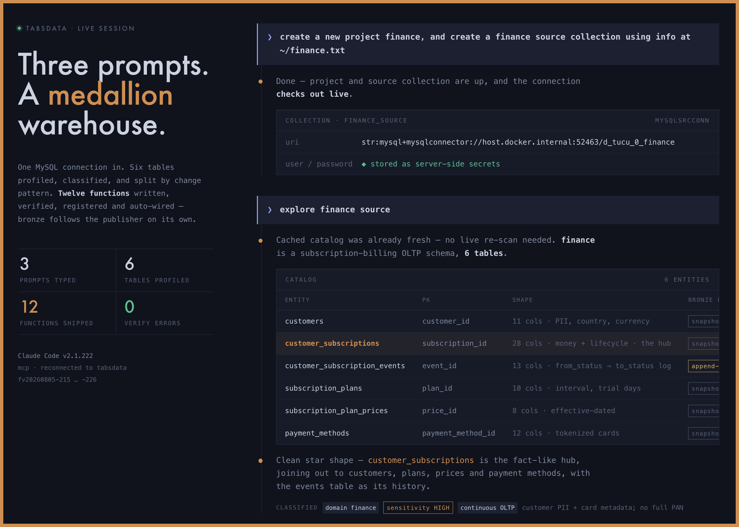Click the 'customer_id' primary key cell

pyautogui.click(x=446, y=321)
